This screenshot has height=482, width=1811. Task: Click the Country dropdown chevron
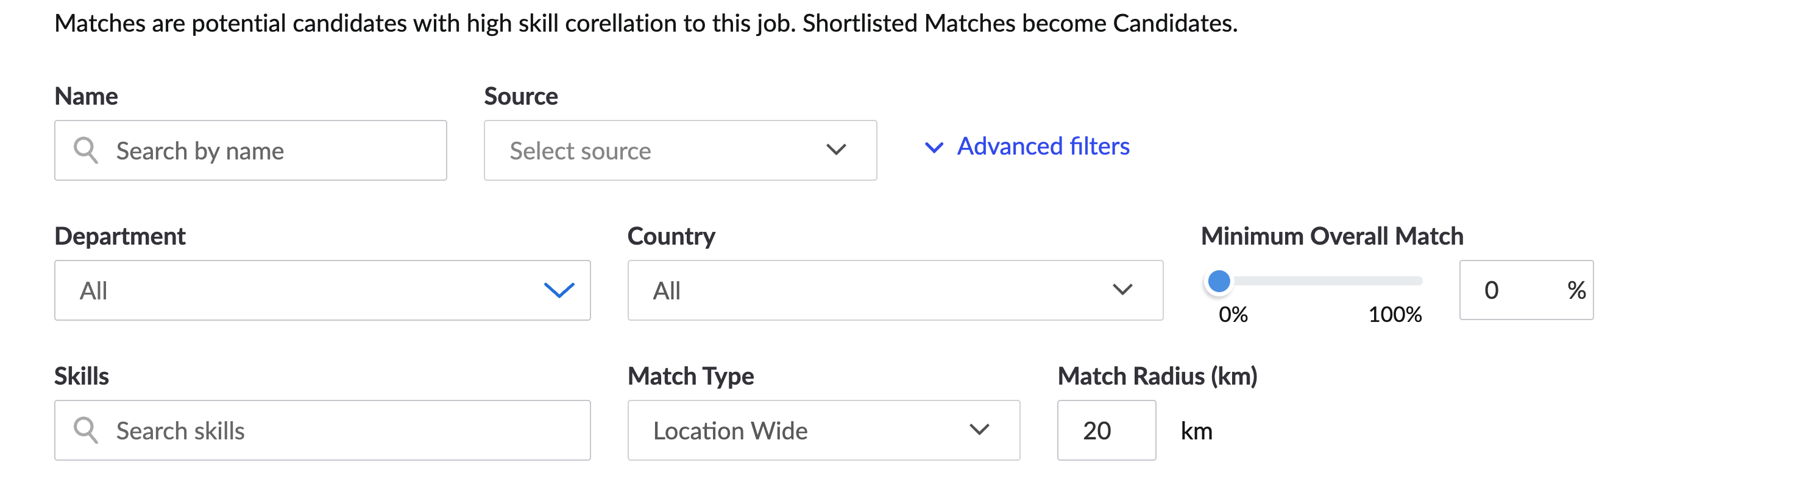coord(1123,290)
